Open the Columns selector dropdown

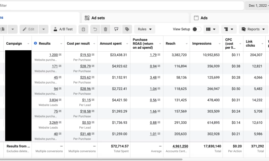[x=211, y=29]
